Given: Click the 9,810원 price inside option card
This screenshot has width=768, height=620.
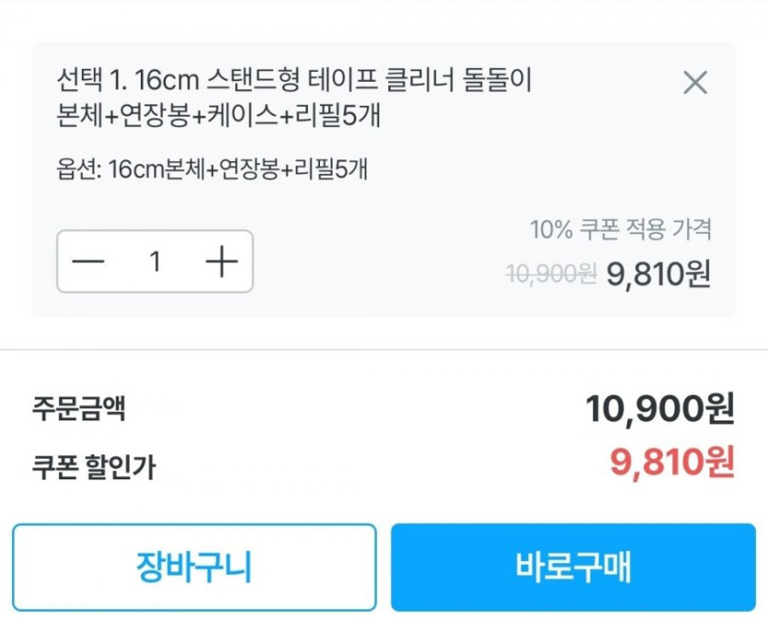Looking at the screenshot, I should tap(659, 273).
